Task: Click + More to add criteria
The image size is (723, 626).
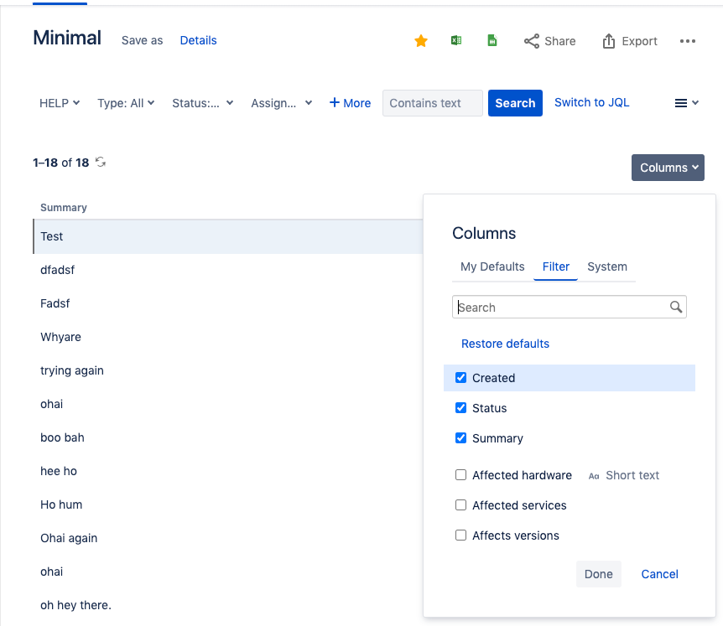Action: pyautogui.click(x=350, y=103)
